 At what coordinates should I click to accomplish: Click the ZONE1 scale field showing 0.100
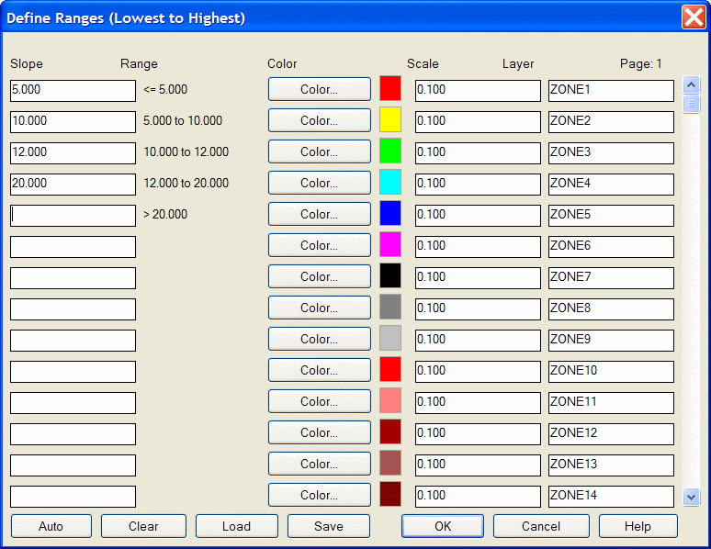pos(477,90)
